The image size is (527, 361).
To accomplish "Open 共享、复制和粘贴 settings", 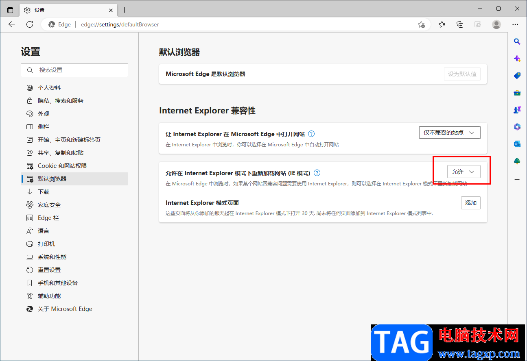I will click(x=74, y=153).
